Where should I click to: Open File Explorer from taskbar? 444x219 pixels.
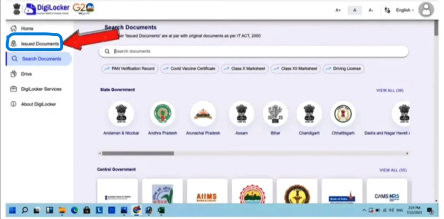pyautogui.click(x=62, y=210)
